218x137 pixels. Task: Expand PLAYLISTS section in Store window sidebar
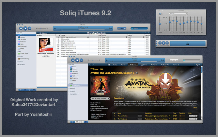point(69,94)
